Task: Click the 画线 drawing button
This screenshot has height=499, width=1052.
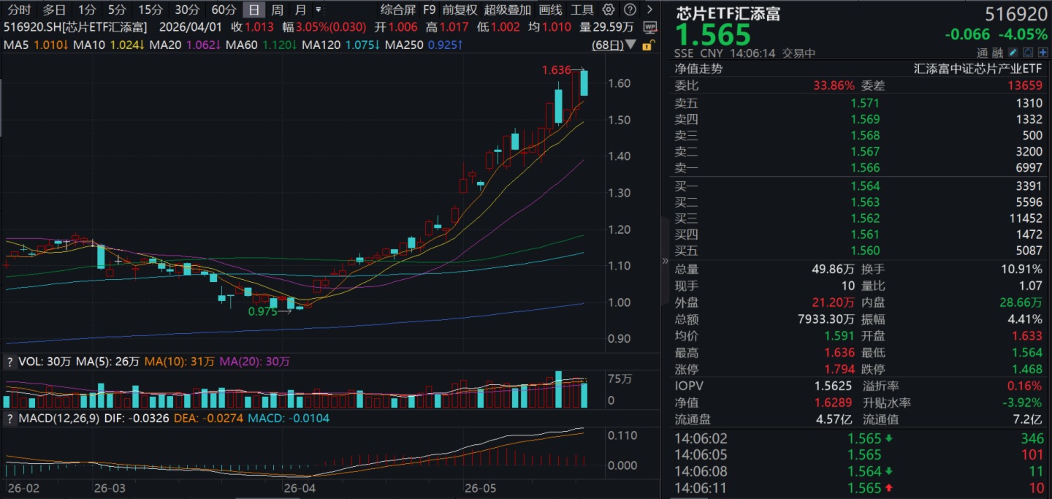Action: click(550, 10)
